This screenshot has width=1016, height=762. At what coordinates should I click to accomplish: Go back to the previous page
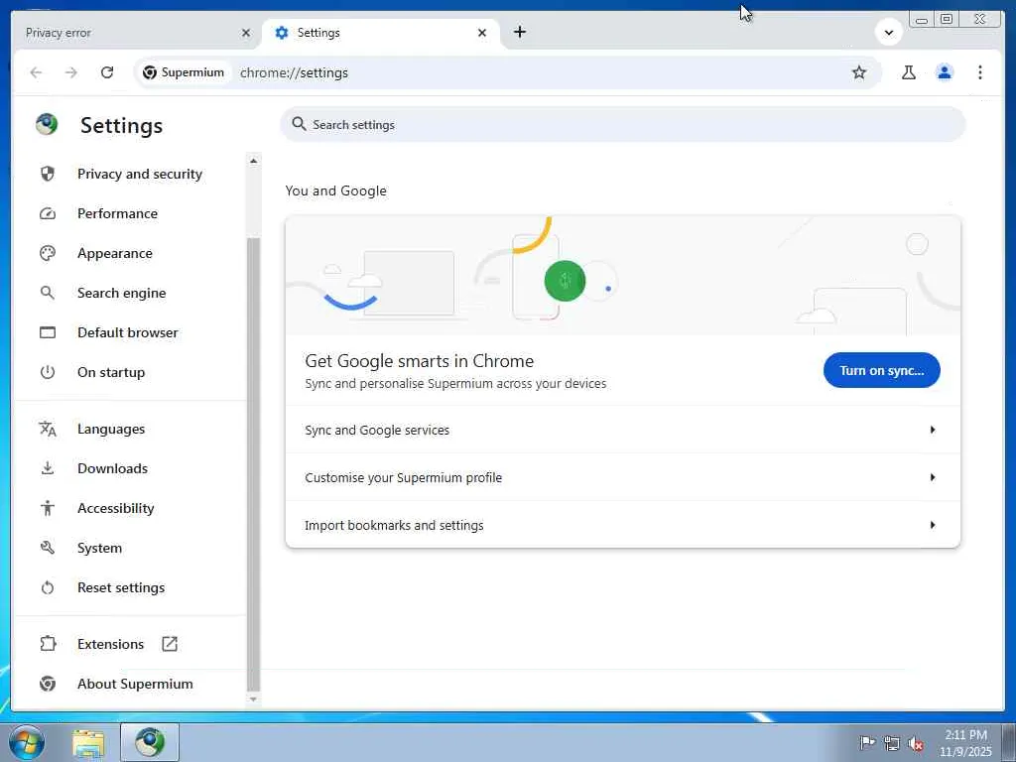click(x=37, y=72)
